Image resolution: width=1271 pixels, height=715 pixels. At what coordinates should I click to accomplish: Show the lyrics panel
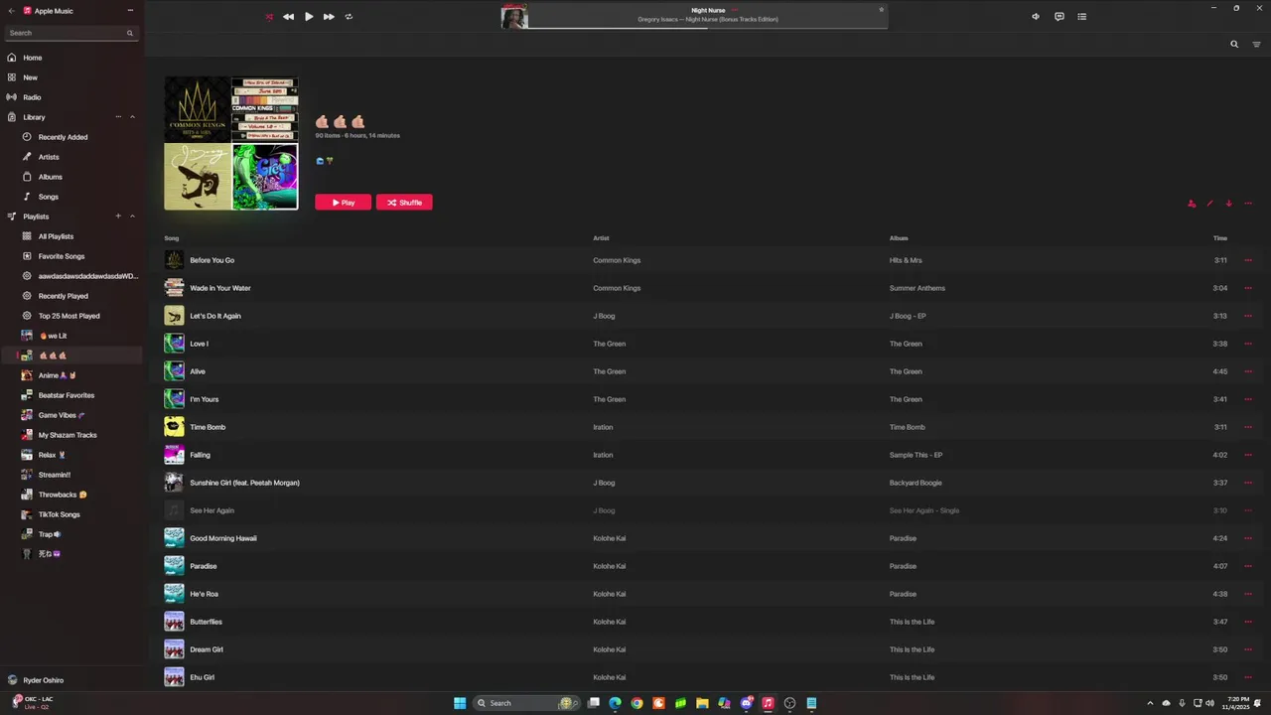[x=1059, y=17]
